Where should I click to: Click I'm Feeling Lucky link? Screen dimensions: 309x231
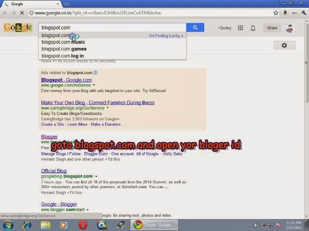point(166,36)
